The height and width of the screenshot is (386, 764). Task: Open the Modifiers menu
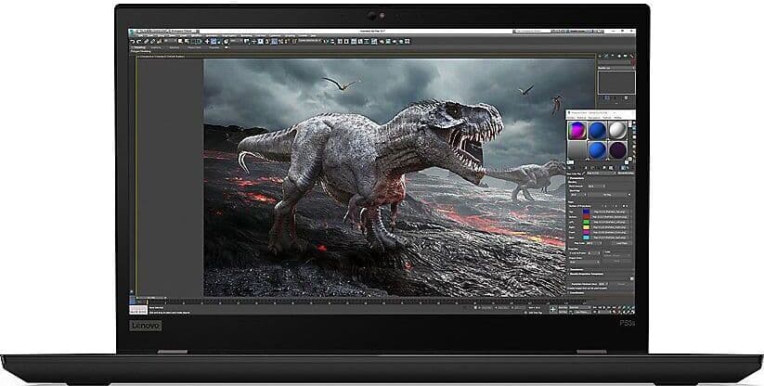coord(195,35)
